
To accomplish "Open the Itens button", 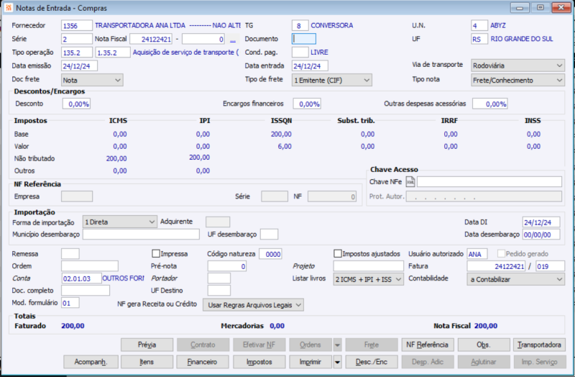I will [146, 361].
